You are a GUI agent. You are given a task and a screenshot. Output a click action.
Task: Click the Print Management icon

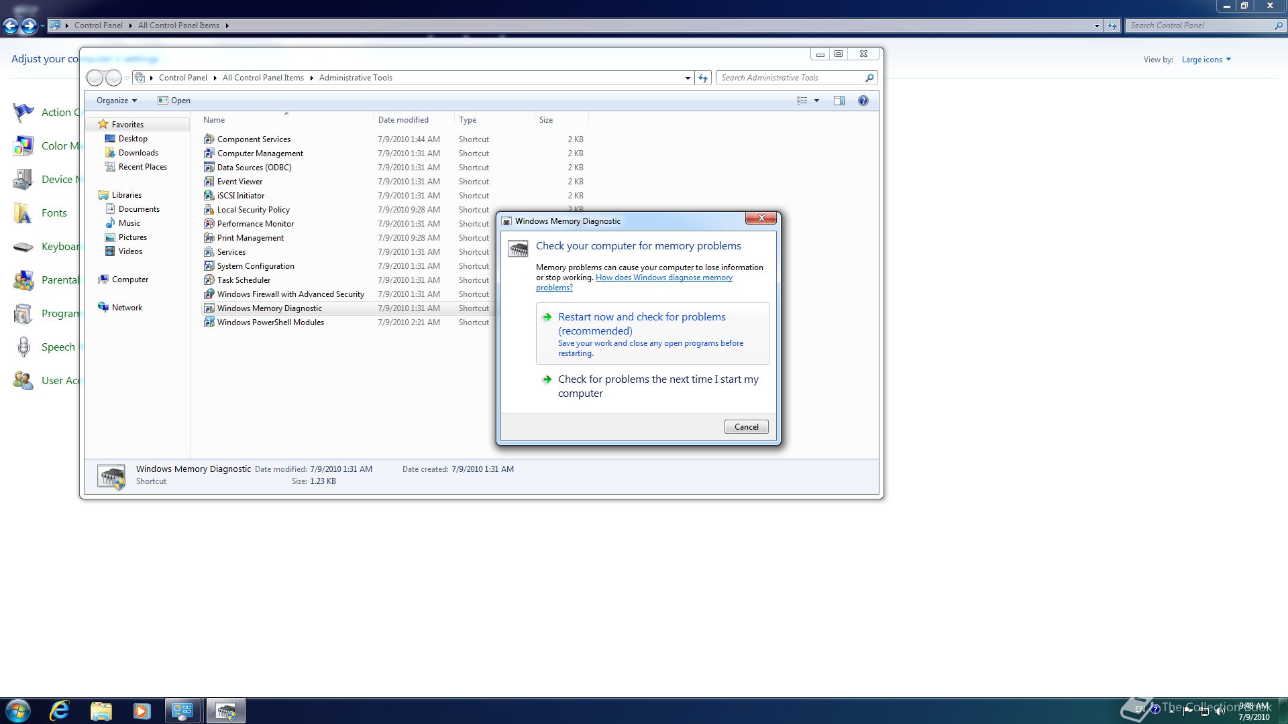pyautogui.click(x=209, y=237)
